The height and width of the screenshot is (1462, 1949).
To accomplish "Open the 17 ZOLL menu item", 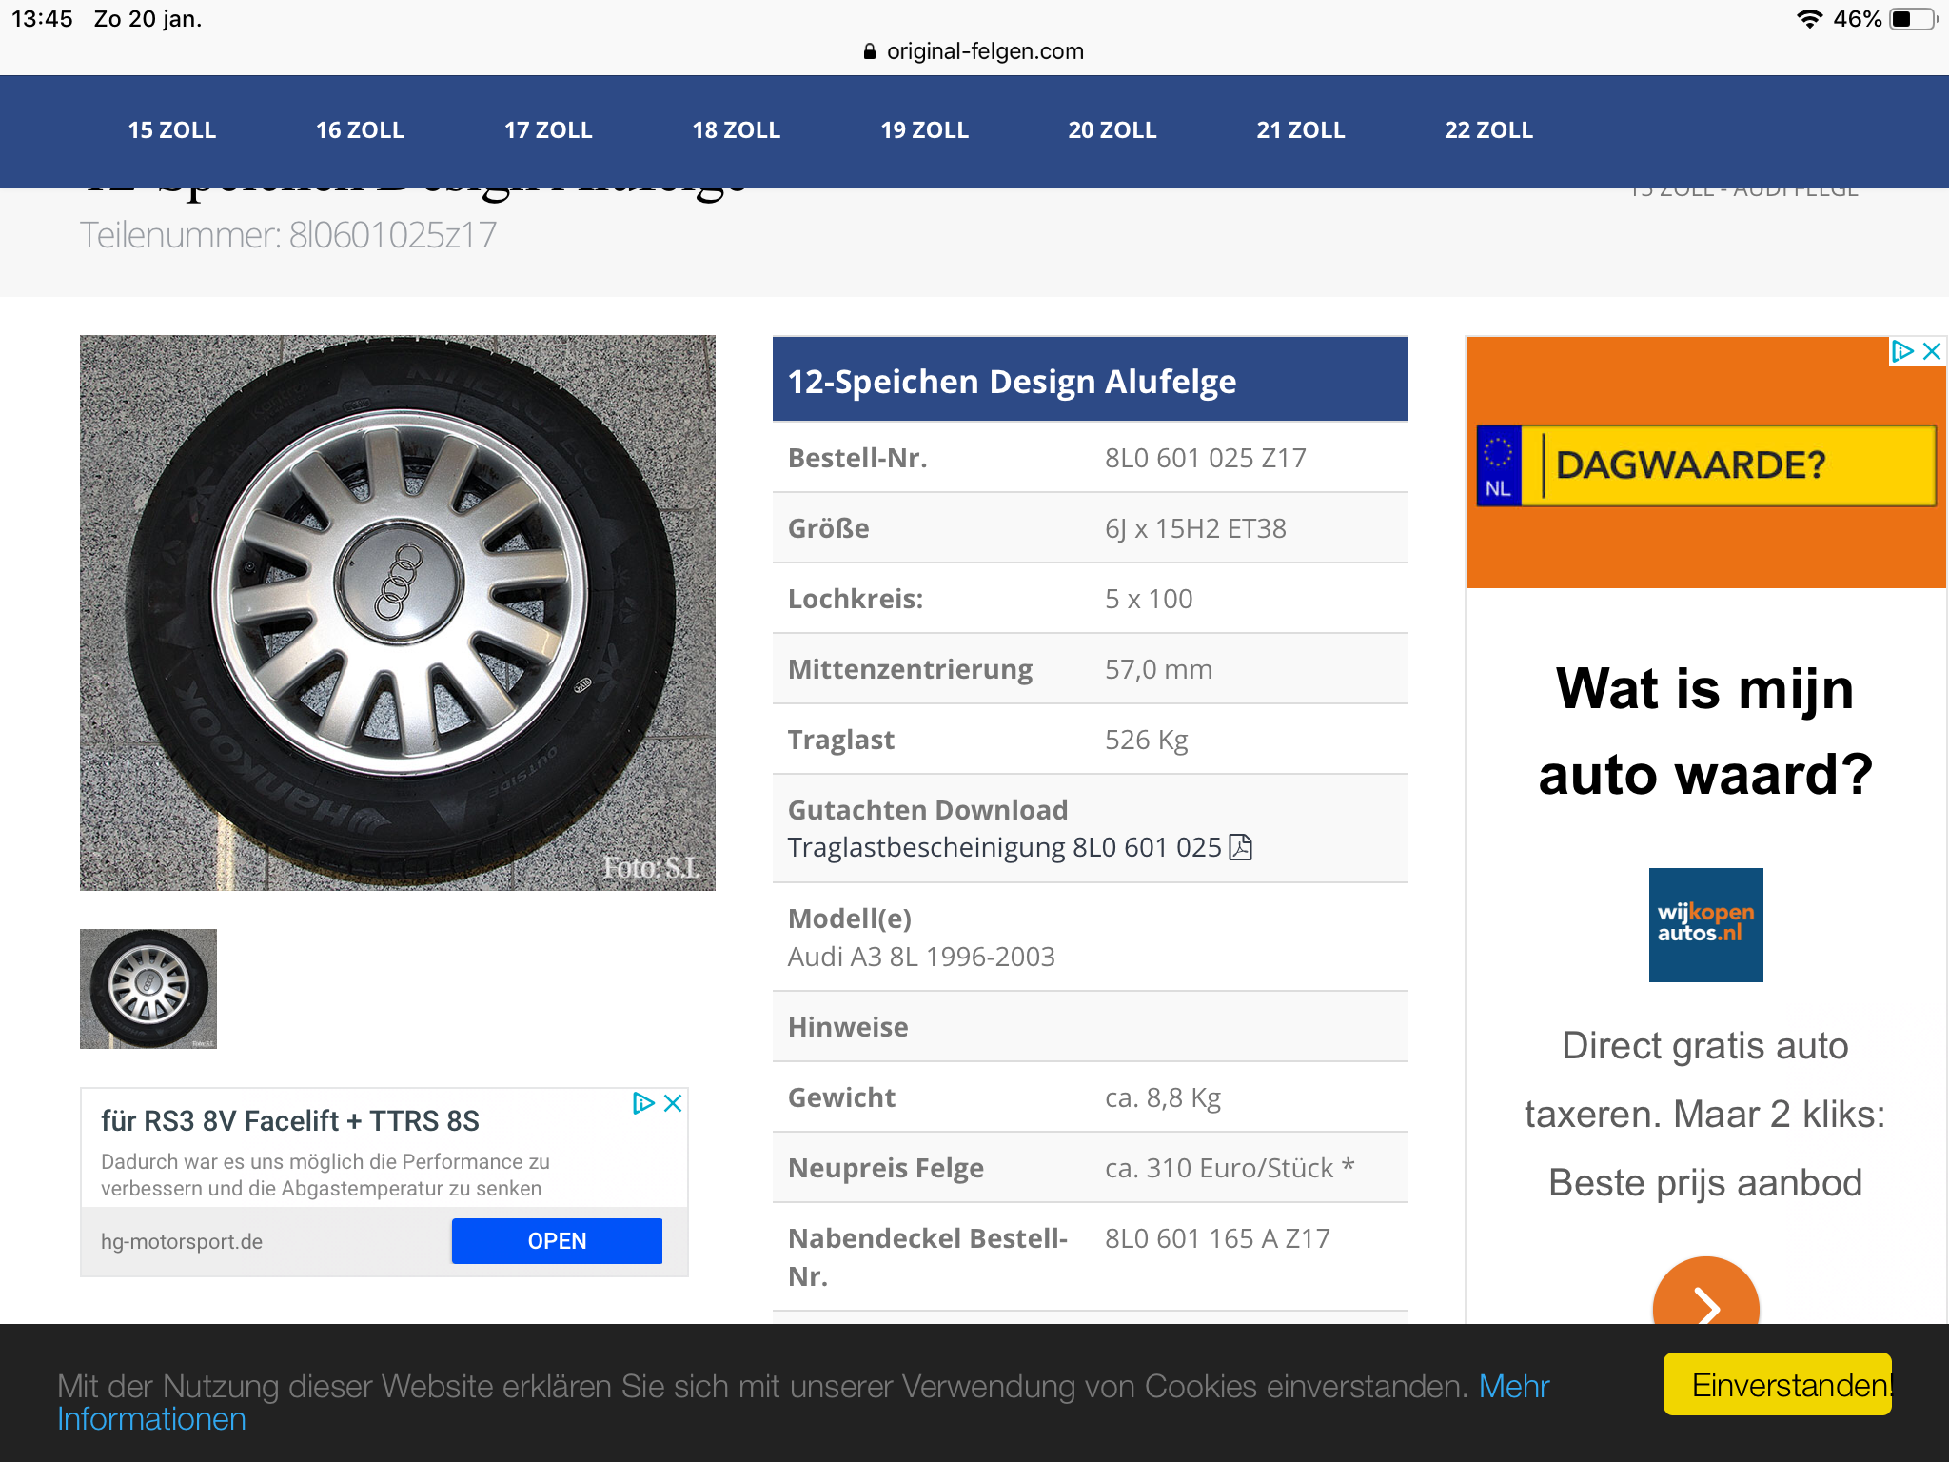I will 548,130.
